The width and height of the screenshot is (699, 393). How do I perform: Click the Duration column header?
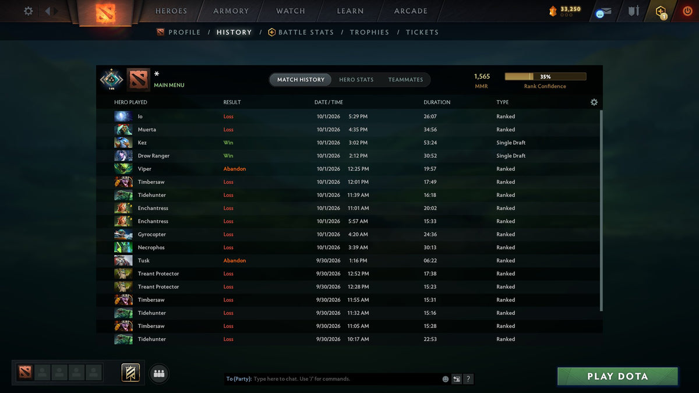pos(437,102)
